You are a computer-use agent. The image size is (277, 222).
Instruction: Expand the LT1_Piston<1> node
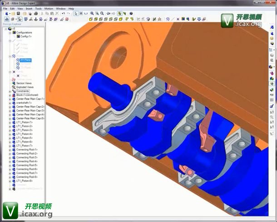tap(10, 122)
